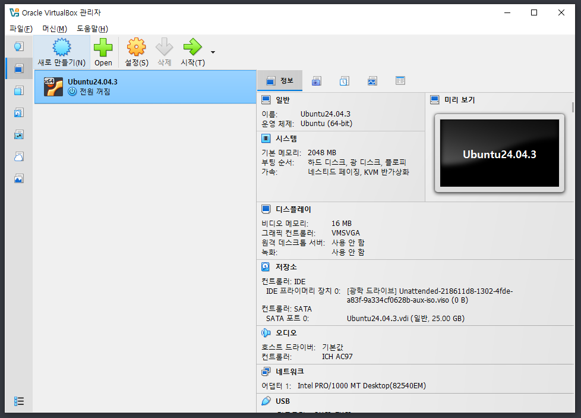This screenshot has height=418, width=581.
Task: Click the Unattended viso optical drive entry
Action: click(430, 296)
